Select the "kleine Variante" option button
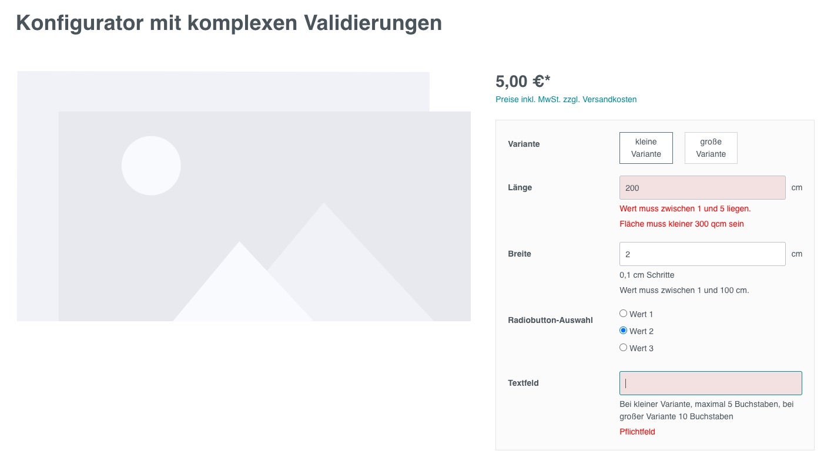824x458 pixels. pyautogui.click(x=646, y=148)
